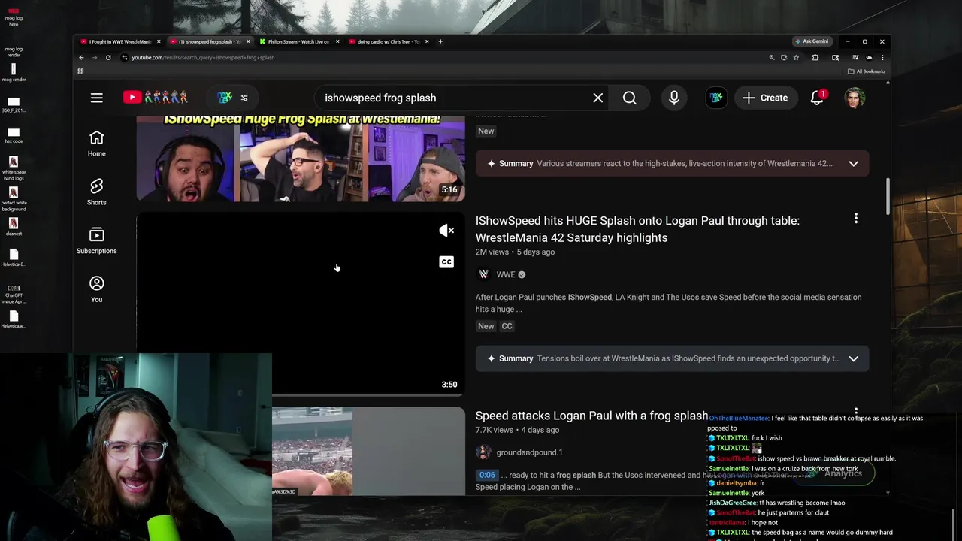Image resolution: width=962 pixels, height=541 pixels.
Task: Open the account avatar menu
Action: 855,98
